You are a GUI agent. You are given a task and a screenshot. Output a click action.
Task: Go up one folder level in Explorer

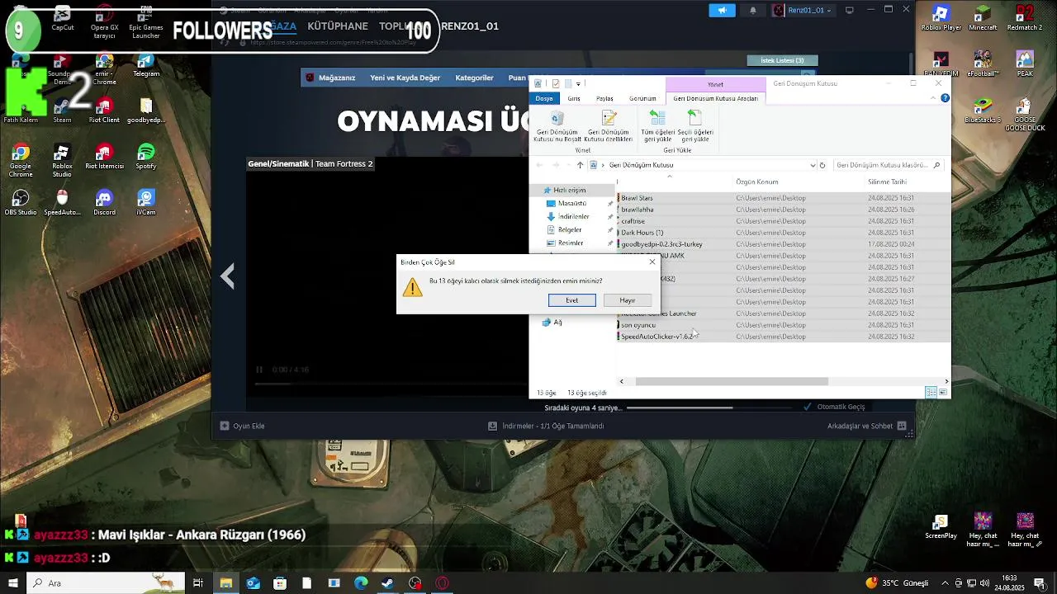coord(580,165)
